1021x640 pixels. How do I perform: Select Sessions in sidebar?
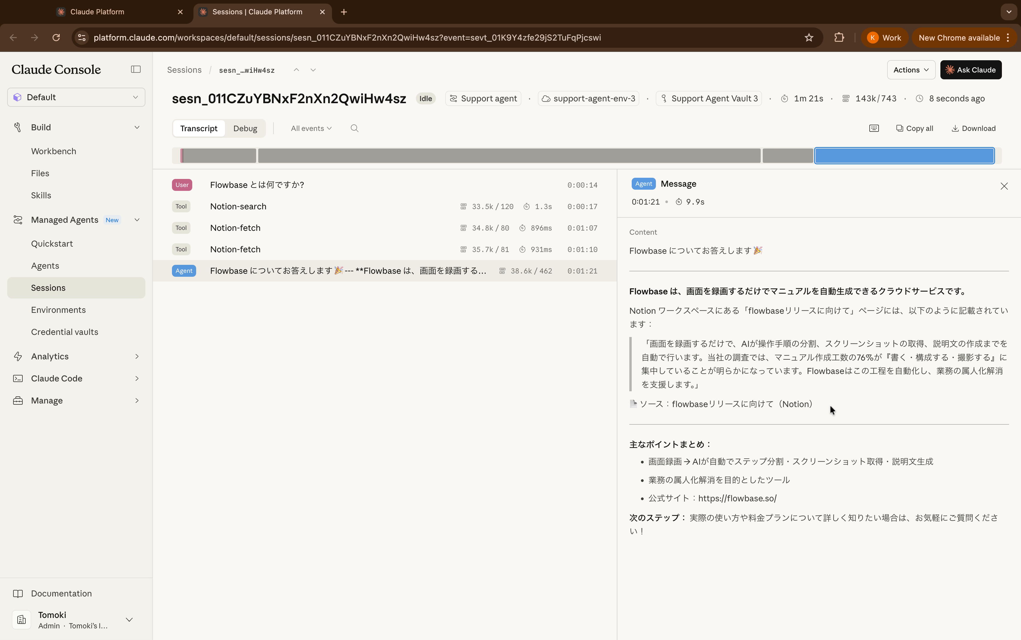pyautogui.click(x=76, y=288)
